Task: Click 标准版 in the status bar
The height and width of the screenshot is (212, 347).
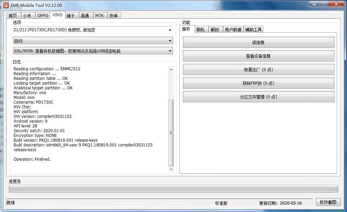Action: (x=221, y=203)
